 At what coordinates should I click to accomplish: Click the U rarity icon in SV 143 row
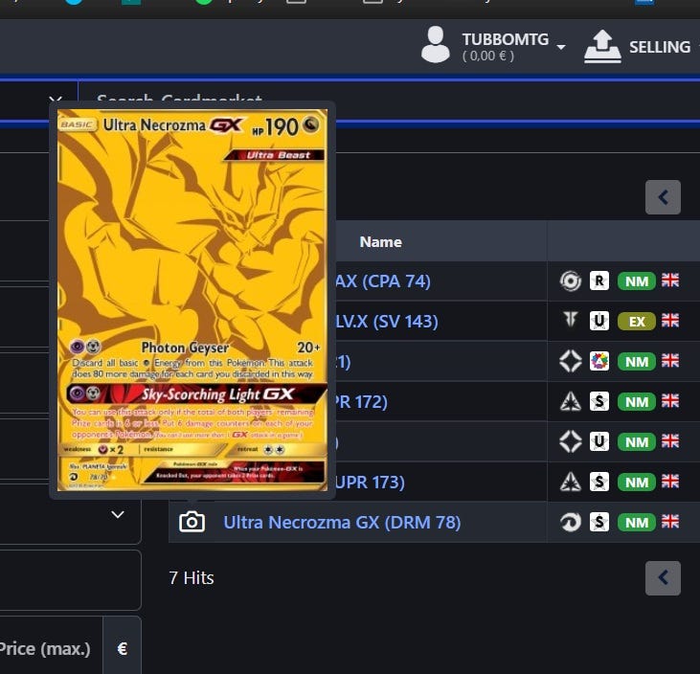599,322
